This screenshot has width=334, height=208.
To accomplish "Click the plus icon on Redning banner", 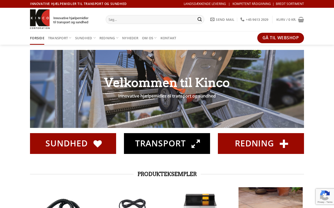I will (284, 144).
